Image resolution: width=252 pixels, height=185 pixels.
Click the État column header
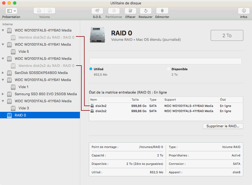click(x=231, y=100)
